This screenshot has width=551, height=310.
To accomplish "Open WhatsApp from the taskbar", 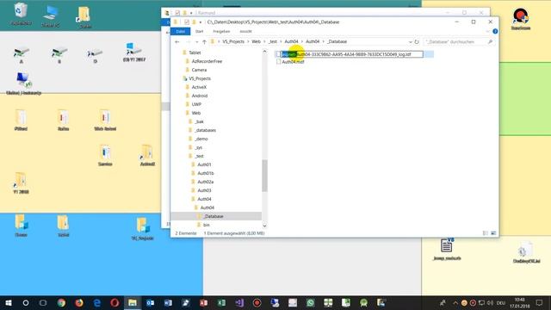I will coord(310,302).
